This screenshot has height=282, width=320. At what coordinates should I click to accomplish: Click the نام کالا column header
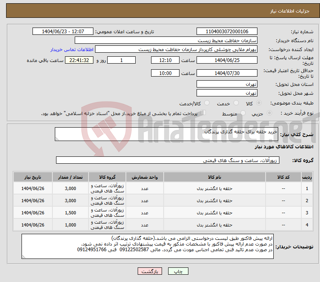pos(214,177)
